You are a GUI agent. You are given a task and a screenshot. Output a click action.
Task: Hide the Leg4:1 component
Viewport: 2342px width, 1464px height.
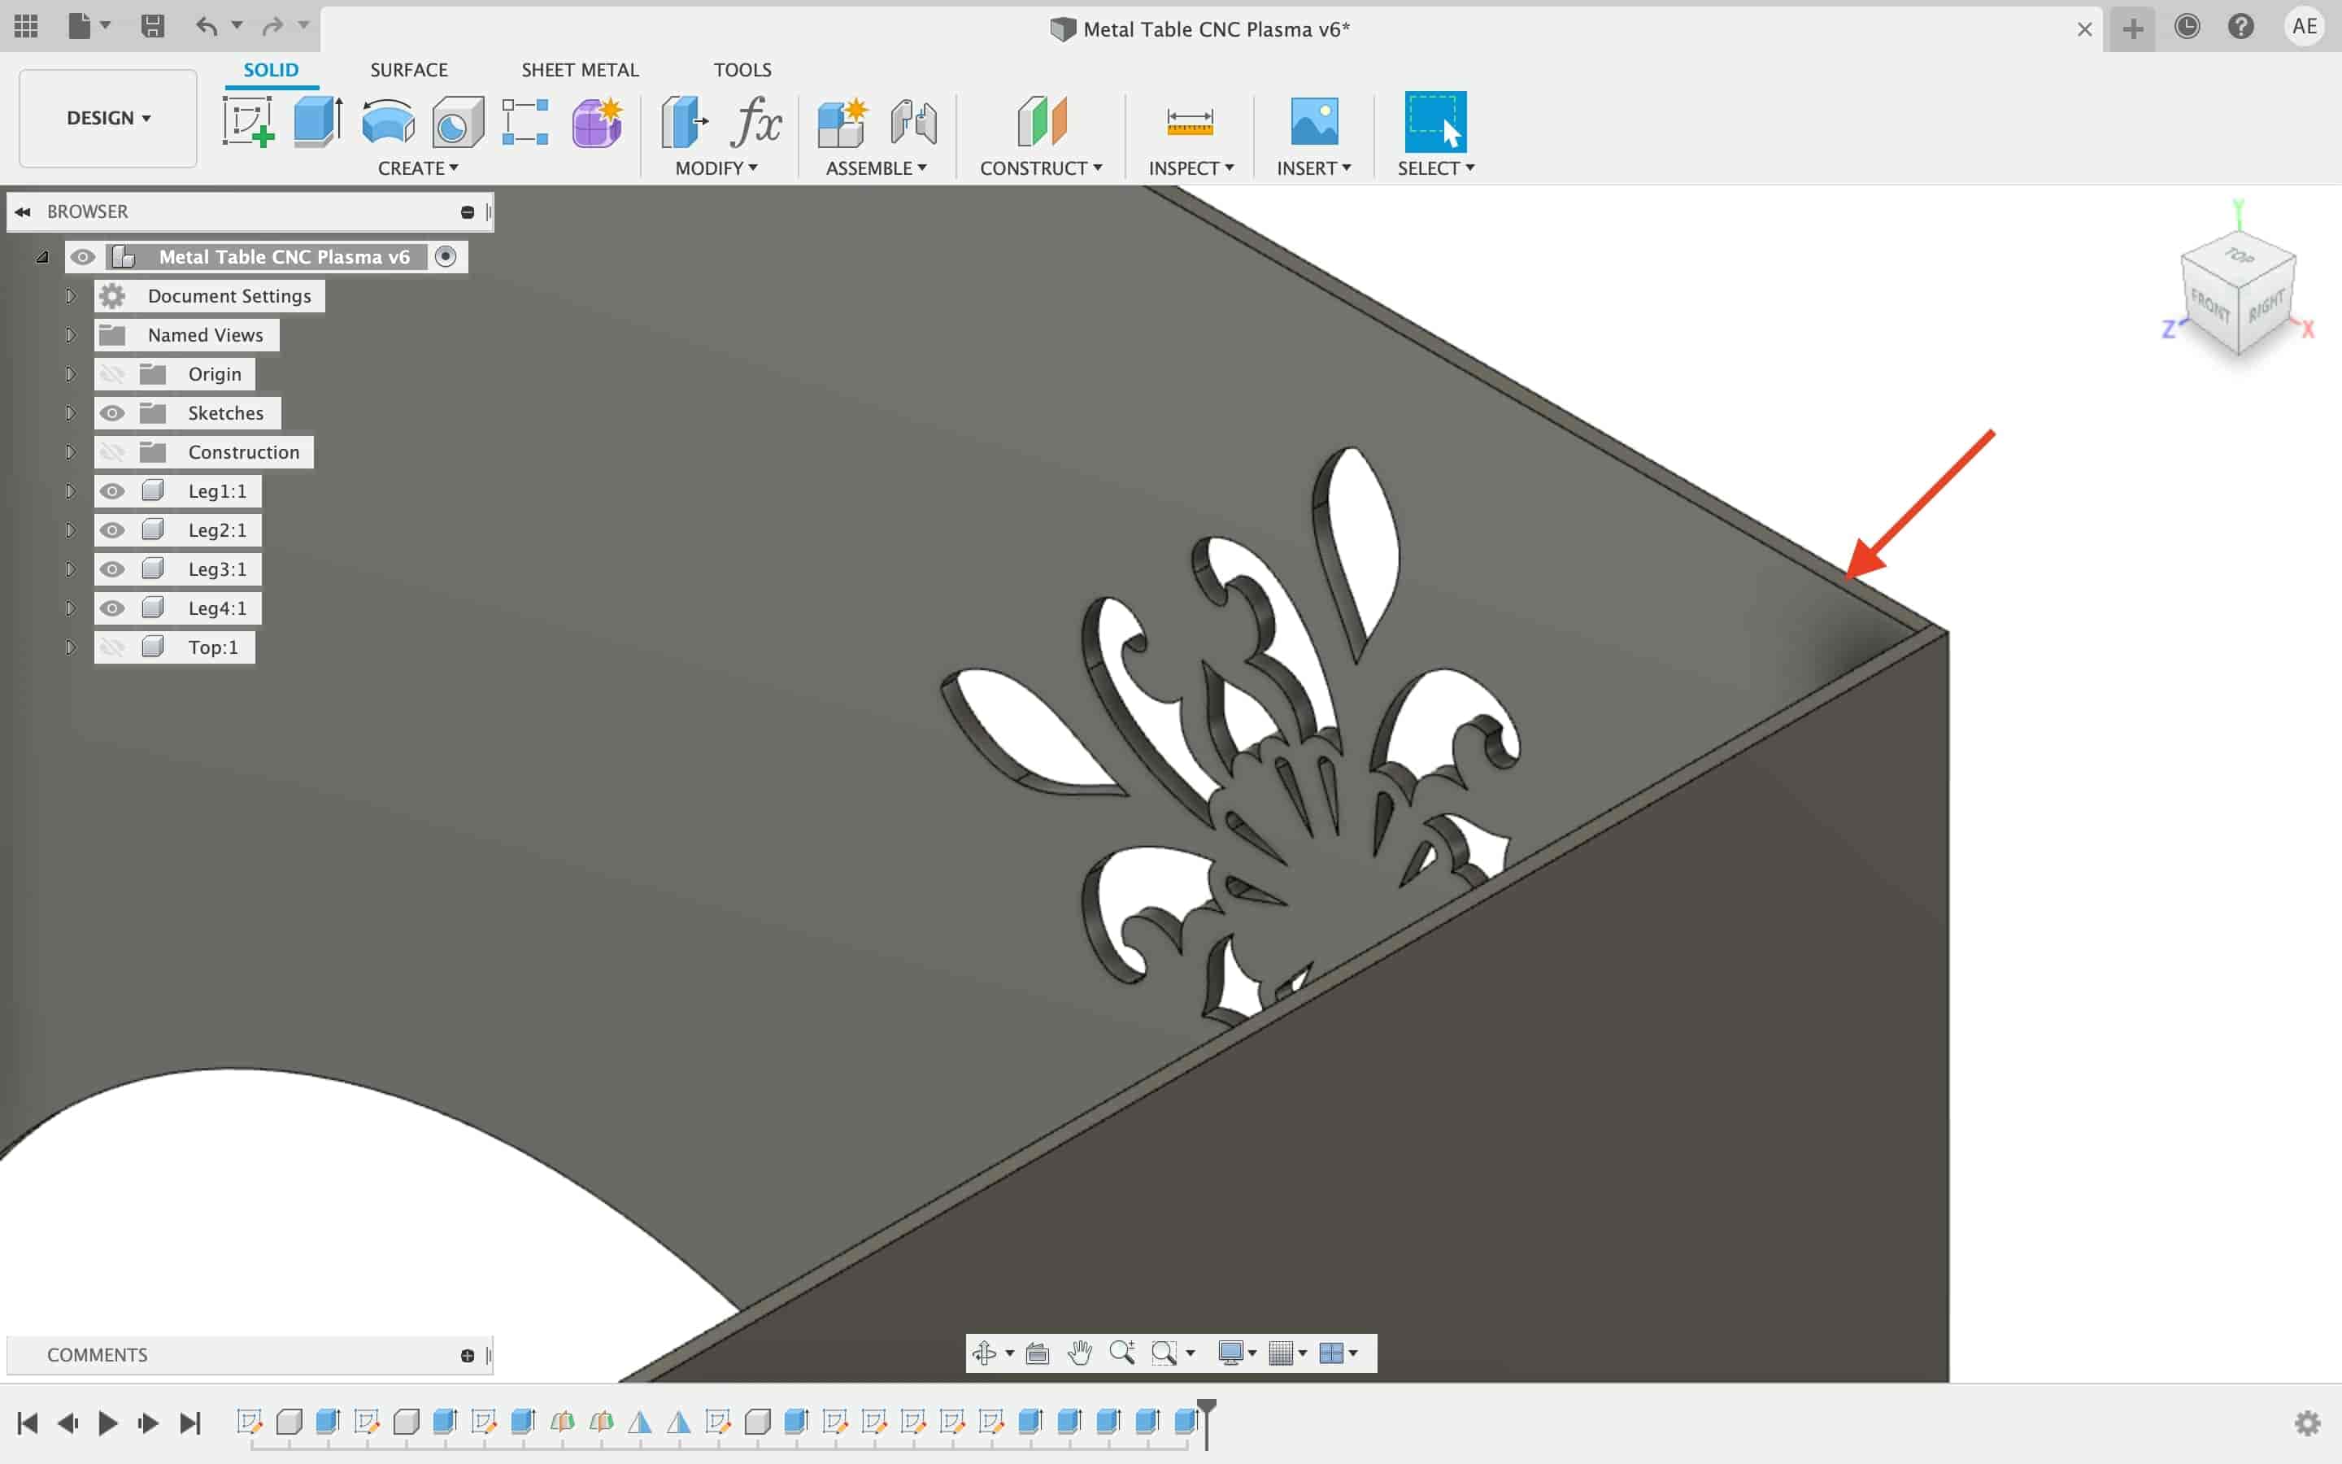coord(112,608)
